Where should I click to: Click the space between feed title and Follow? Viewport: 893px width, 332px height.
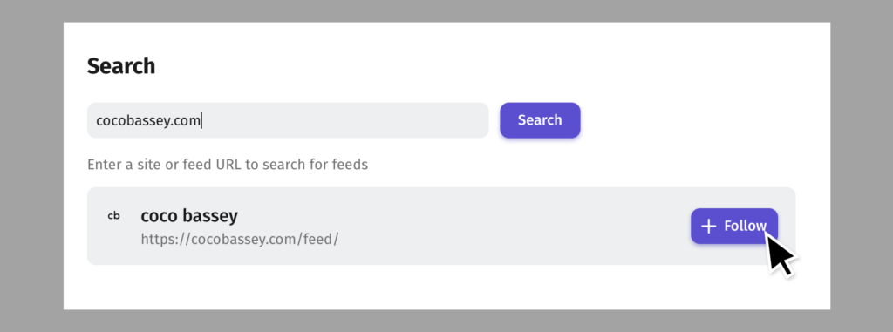coord(484,226)
